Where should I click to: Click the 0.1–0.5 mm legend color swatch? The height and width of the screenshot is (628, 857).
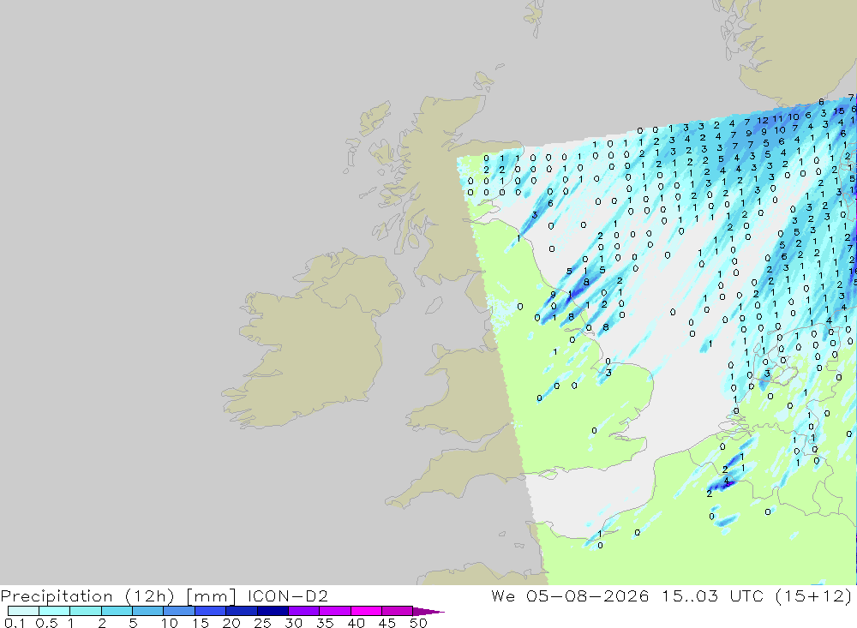[23, 611]
